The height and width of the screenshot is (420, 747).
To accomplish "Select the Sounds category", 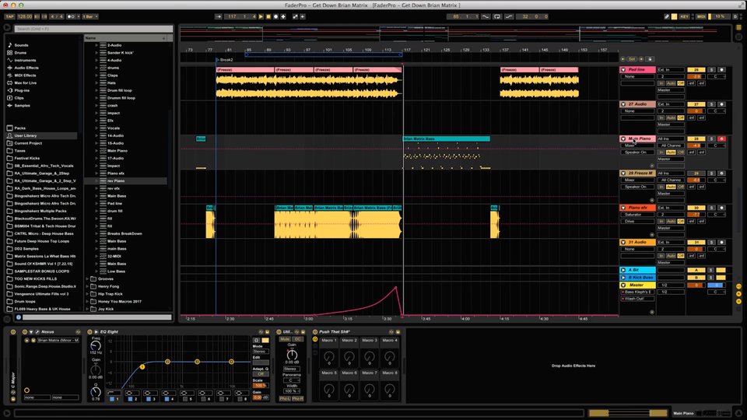I will (21, 45).
